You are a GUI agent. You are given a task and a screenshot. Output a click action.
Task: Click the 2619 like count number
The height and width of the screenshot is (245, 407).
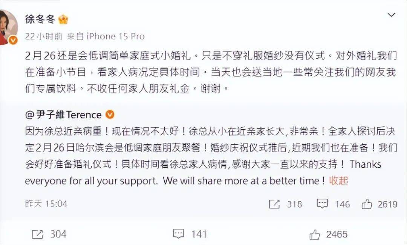(387, 204)
